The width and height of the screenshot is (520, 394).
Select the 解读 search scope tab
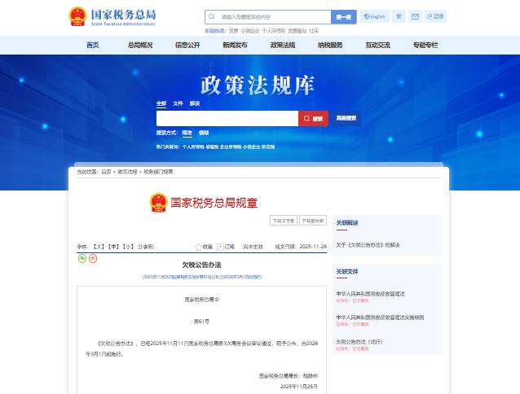[x=195, y=103]
